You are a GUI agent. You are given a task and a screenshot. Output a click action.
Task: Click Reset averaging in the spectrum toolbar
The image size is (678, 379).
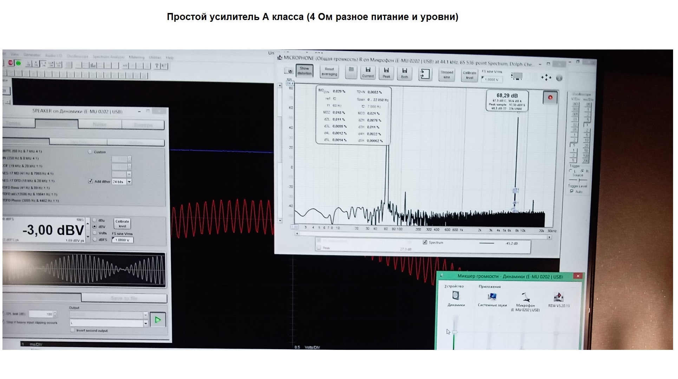click(329, 72)
